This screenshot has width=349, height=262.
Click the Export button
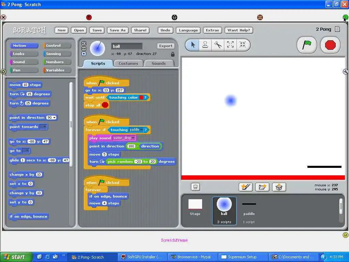click(x=166, y=46)
